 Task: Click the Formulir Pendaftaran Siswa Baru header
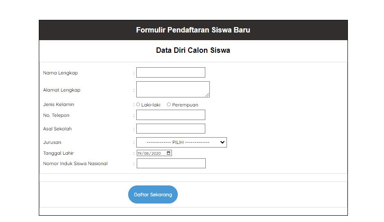(x=193, y=30)
